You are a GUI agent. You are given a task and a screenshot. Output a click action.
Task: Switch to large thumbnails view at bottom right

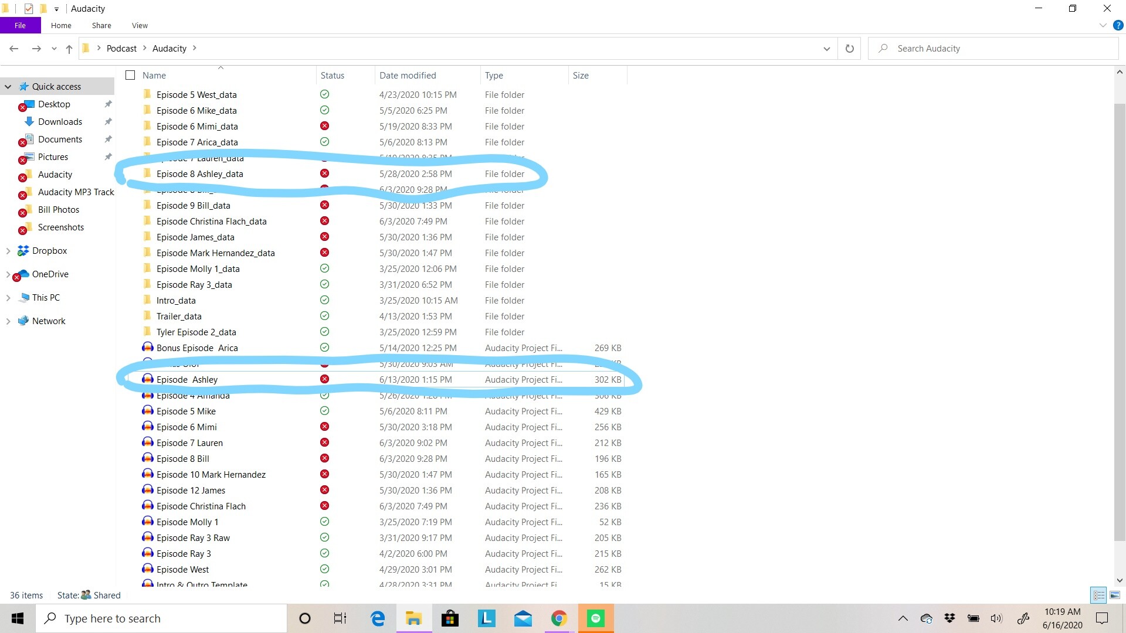(x=1114, y=595)
